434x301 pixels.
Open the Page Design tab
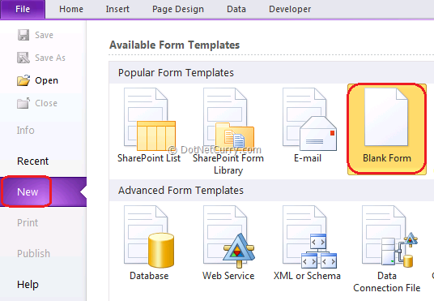[x=178, y=9]
